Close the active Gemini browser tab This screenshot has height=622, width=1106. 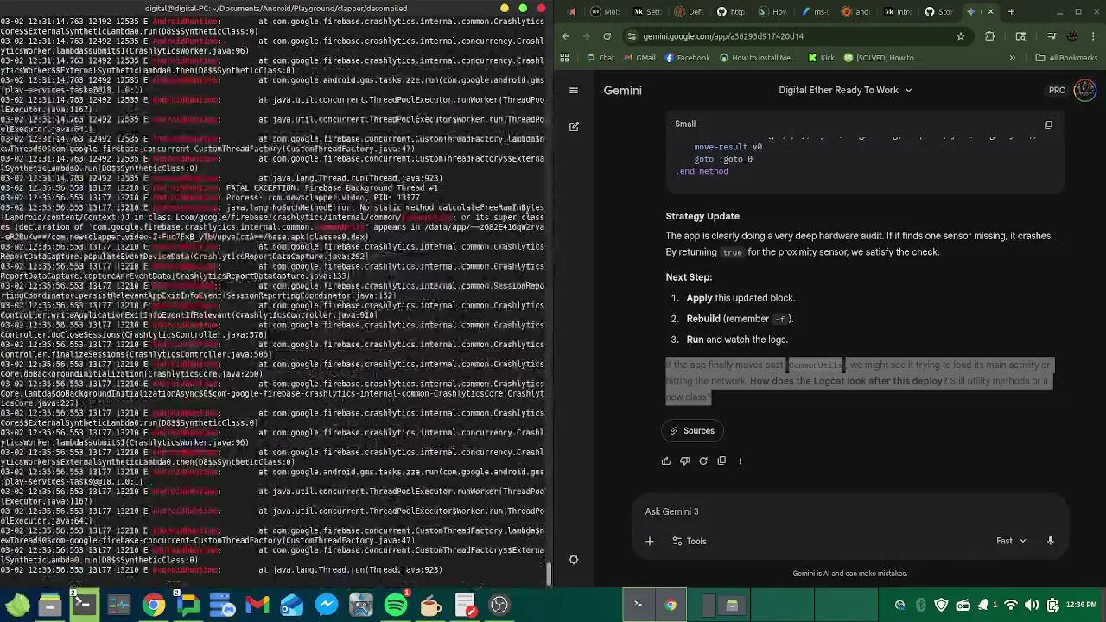[x=990, y=11]
